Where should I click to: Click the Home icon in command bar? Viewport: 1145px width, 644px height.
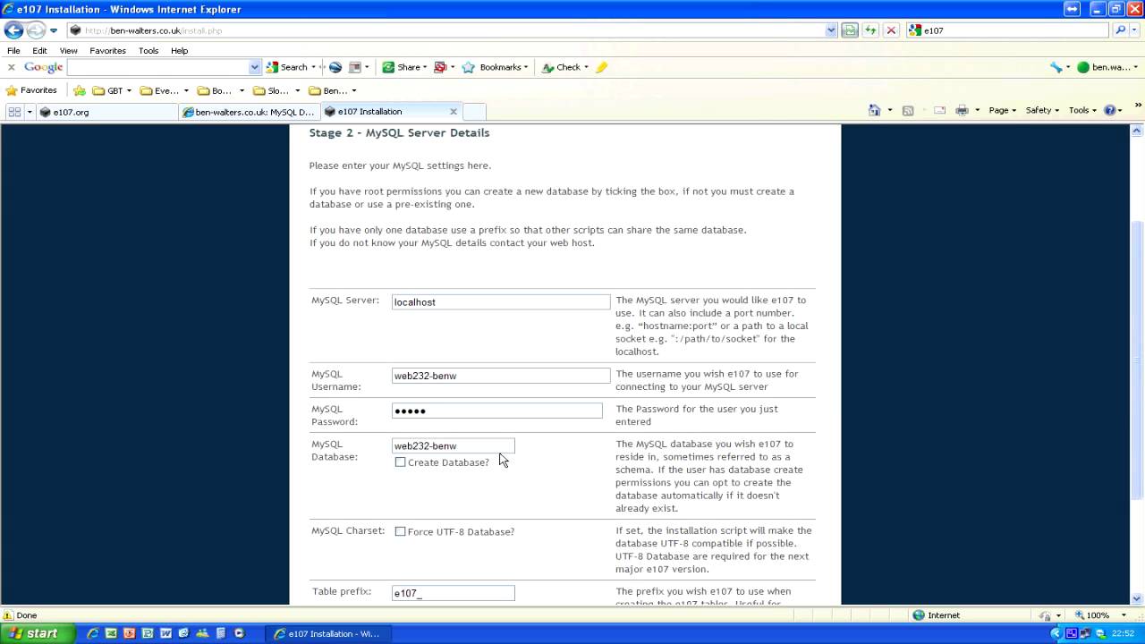(875, 110)
